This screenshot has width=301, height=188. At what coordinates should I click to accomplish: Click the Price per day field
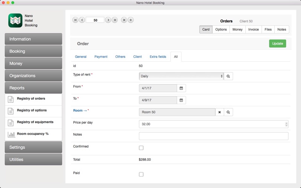213,124
